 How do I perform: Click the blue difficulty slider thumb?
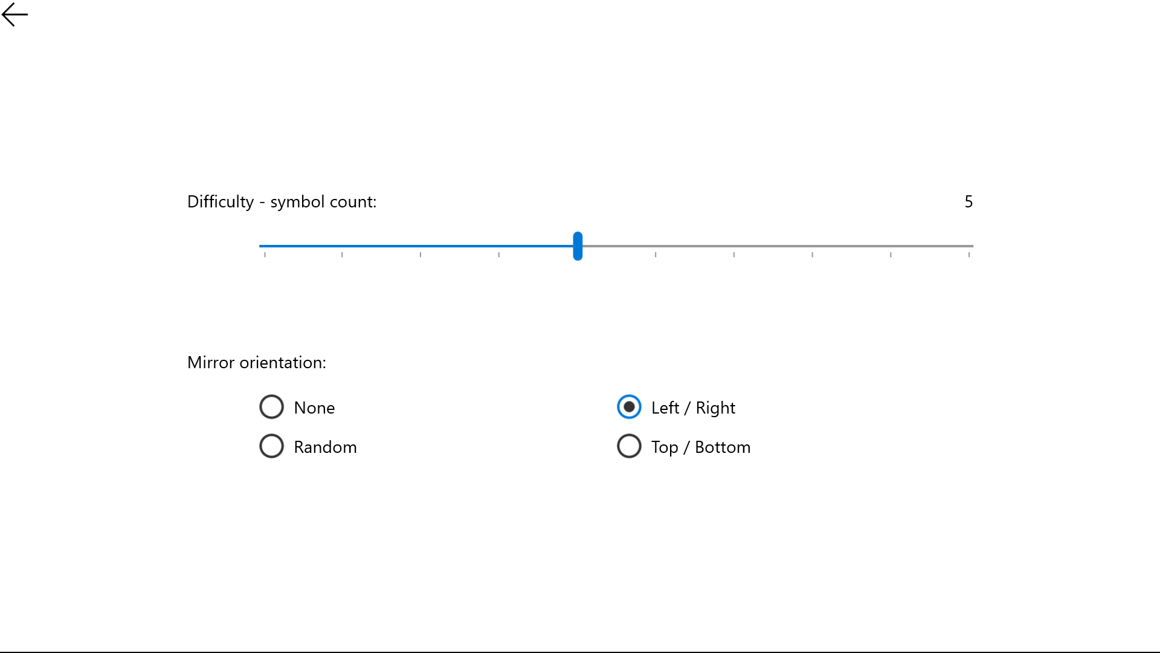578,246
